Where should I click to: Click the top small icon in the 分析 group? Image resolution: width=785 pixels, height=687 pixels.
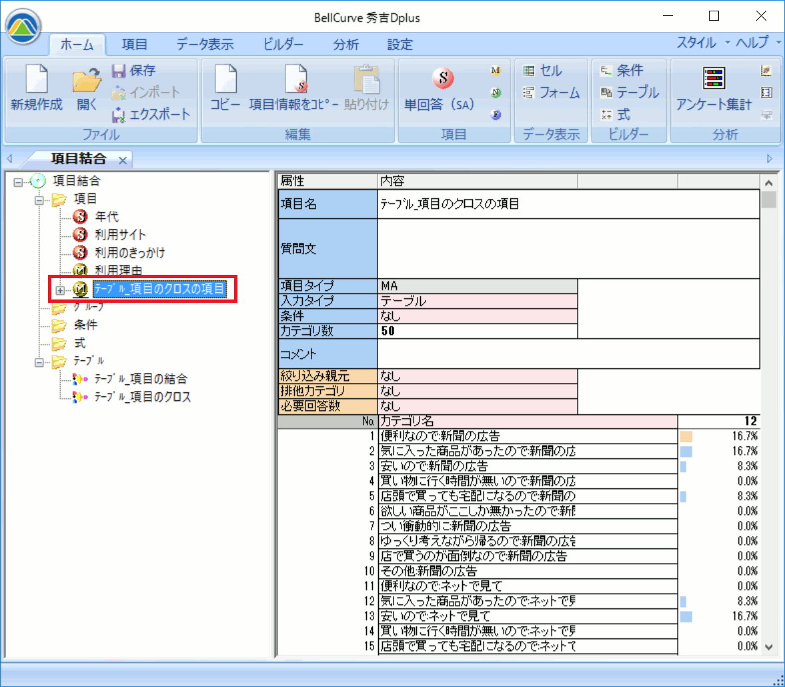(766, 71)
